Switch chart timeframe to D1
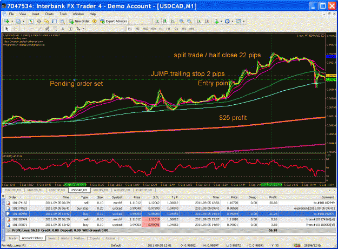The image size is (338, 249). pos(176,29)
